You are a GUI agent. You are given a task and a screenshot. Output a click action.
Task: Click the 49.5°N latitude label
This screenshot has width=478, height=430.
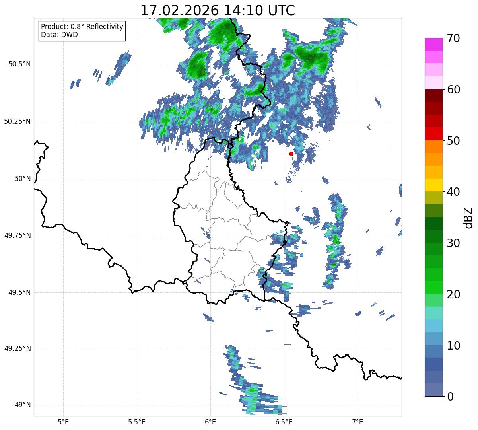19,292
